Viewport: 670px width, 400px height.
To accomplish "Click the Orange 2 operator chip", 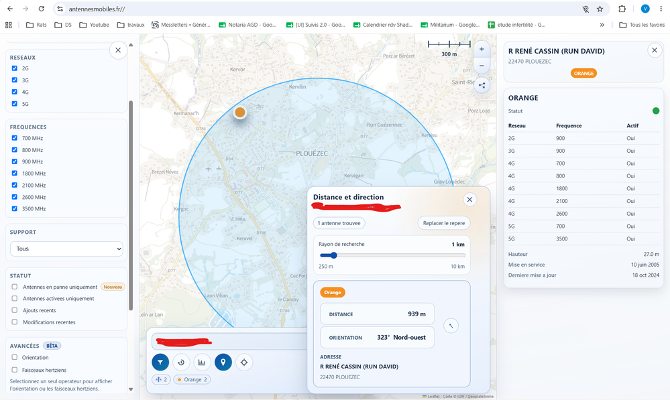I will coord(192,379).
